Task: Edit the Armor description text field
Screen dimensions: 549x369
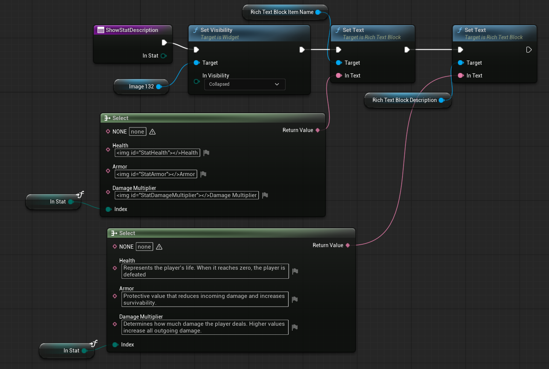Action: (205, 299)
